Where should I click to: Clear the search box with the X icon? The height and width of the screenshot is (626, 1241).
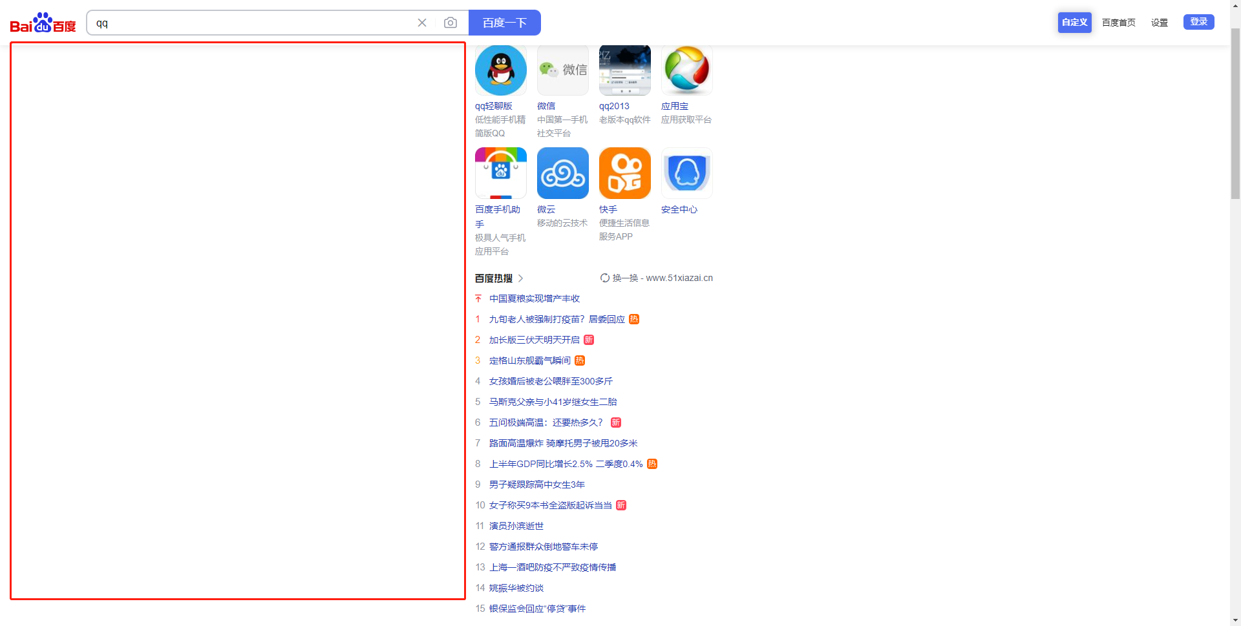click(422, 22)
